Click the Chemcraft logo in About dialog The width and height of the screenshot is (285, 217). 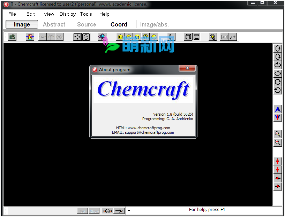tap(143, 90)
